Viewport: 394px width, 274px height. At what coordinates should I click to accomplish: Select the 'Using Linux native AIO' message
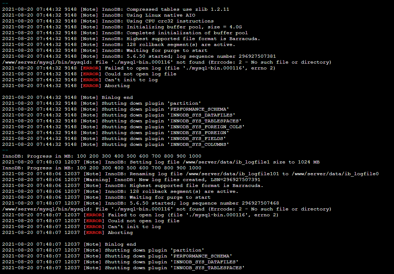tap(161, 15)
